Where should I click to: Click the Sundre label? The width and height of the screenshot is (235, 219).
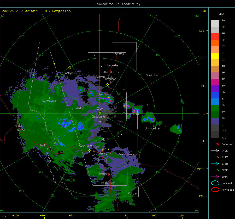[x=79, y=108]
